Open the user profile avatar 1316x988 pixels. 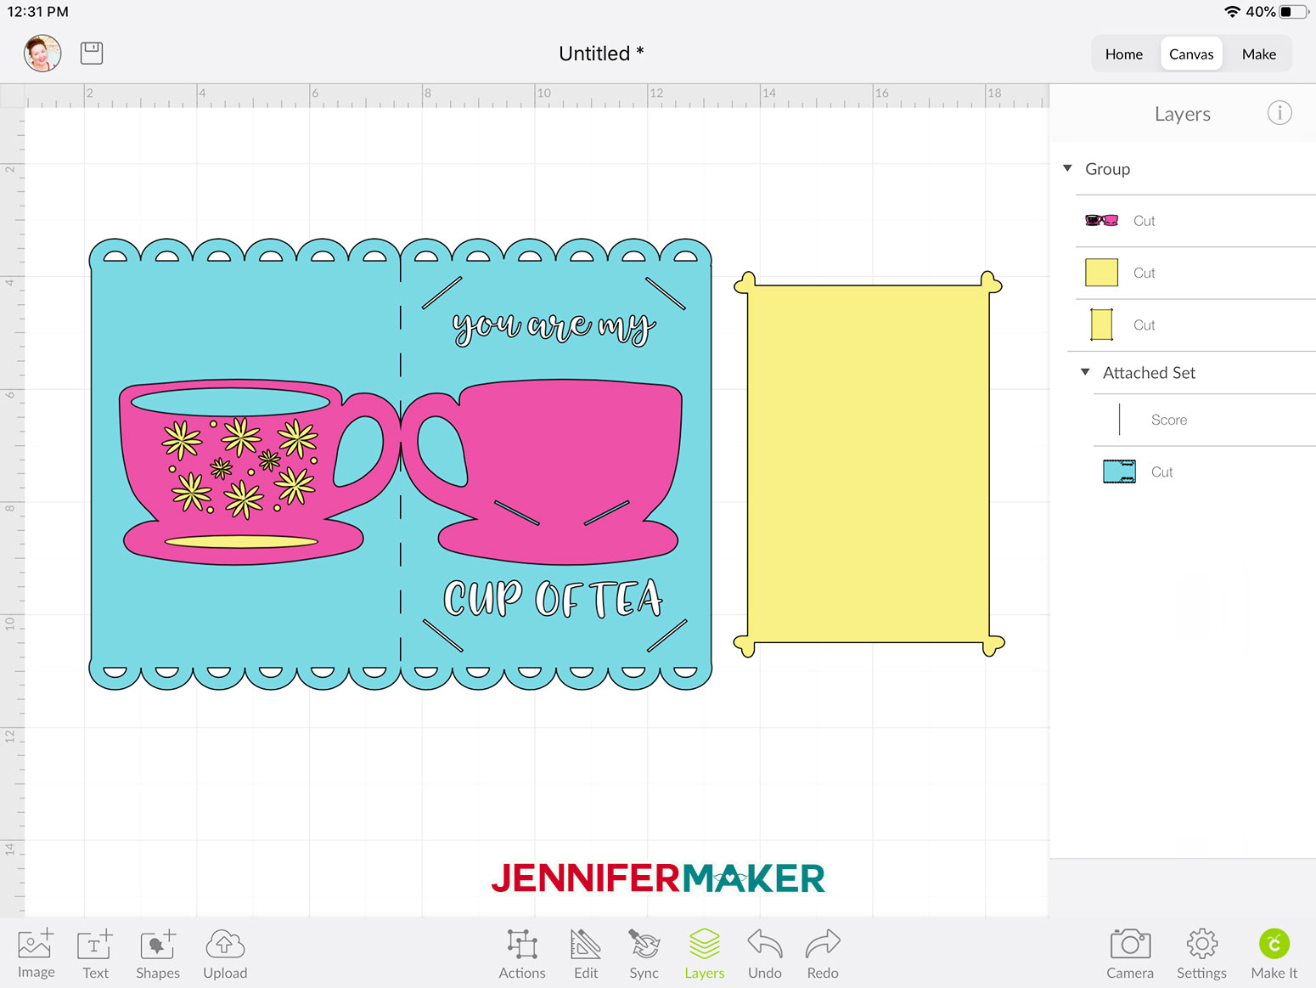(x=42, y=53)
